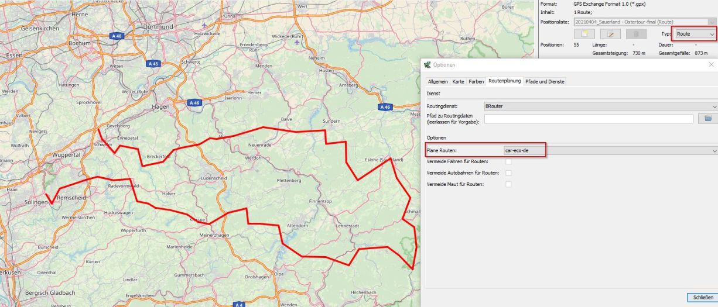Toggle 'Vermeide Autobahnen für Routen' checkbox

tap(508, 173)
